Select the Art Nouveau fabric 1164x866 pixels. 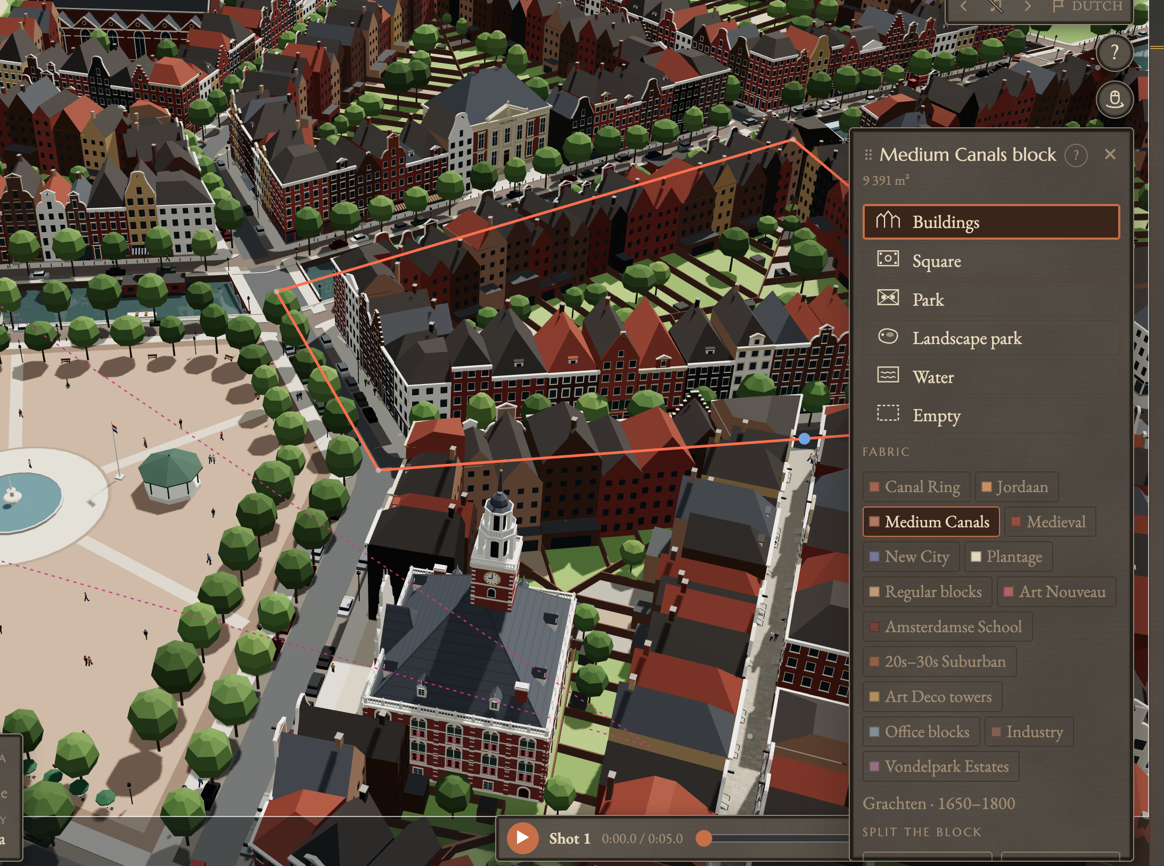[1056, 592]
